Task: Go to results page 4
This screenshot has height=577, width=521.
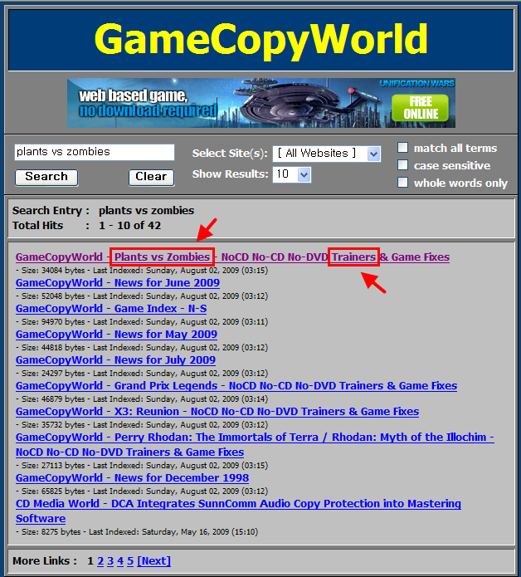Action: (120, 560)
